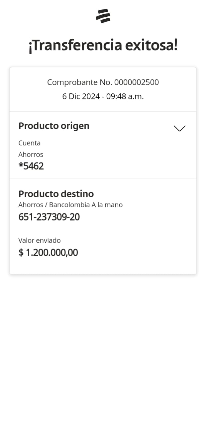Tap the Bancolombia logo at top
Screen dimensions: 206x427
point(103,16)
